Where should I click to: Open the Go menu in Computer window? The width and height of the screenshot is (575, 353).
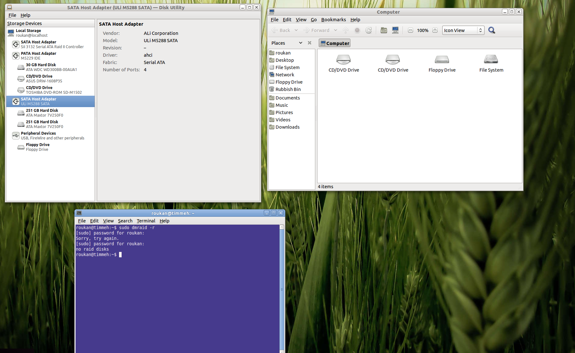314,20
